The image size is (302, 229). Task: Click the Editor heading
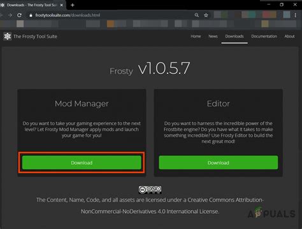[x=219, y=104]
